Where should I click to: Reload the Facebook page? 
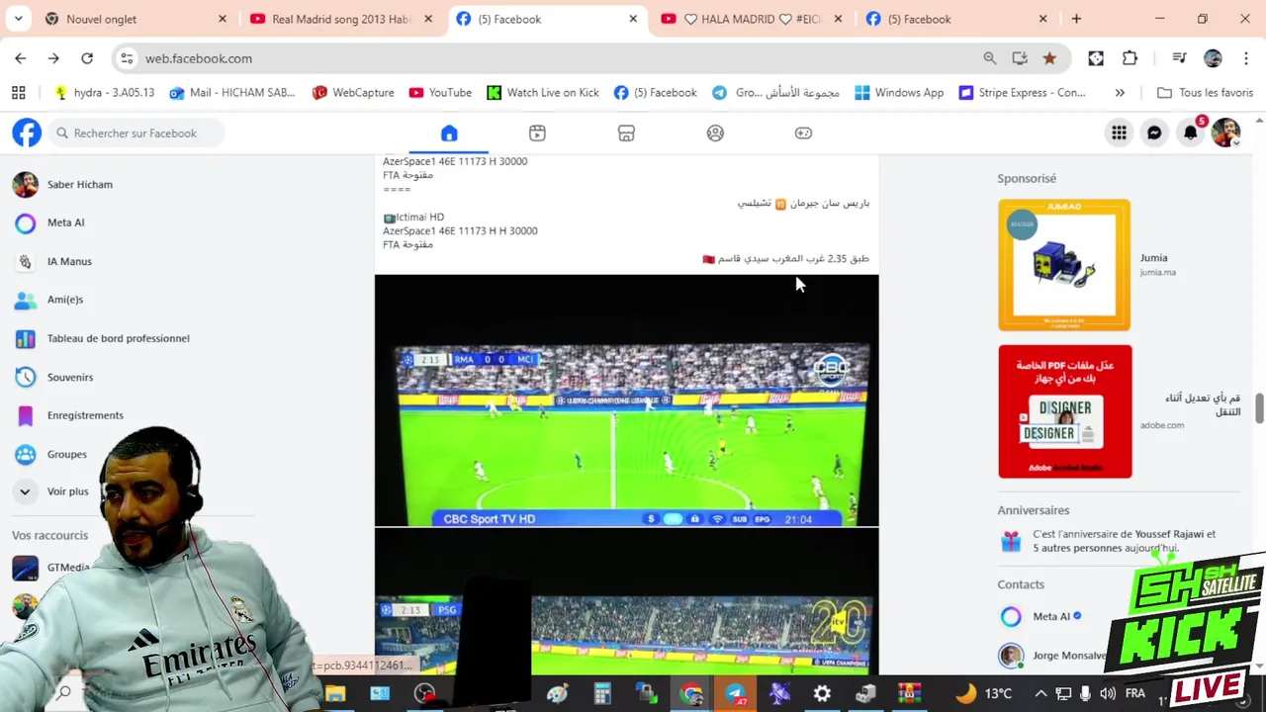[87, 58]
